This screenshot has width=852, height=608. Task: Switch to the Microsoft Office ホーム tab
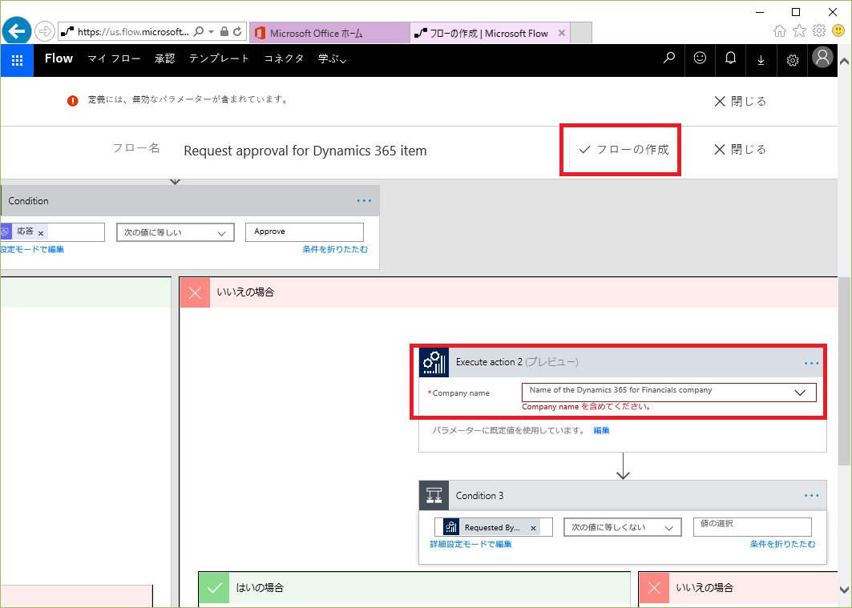pos(329,33)
